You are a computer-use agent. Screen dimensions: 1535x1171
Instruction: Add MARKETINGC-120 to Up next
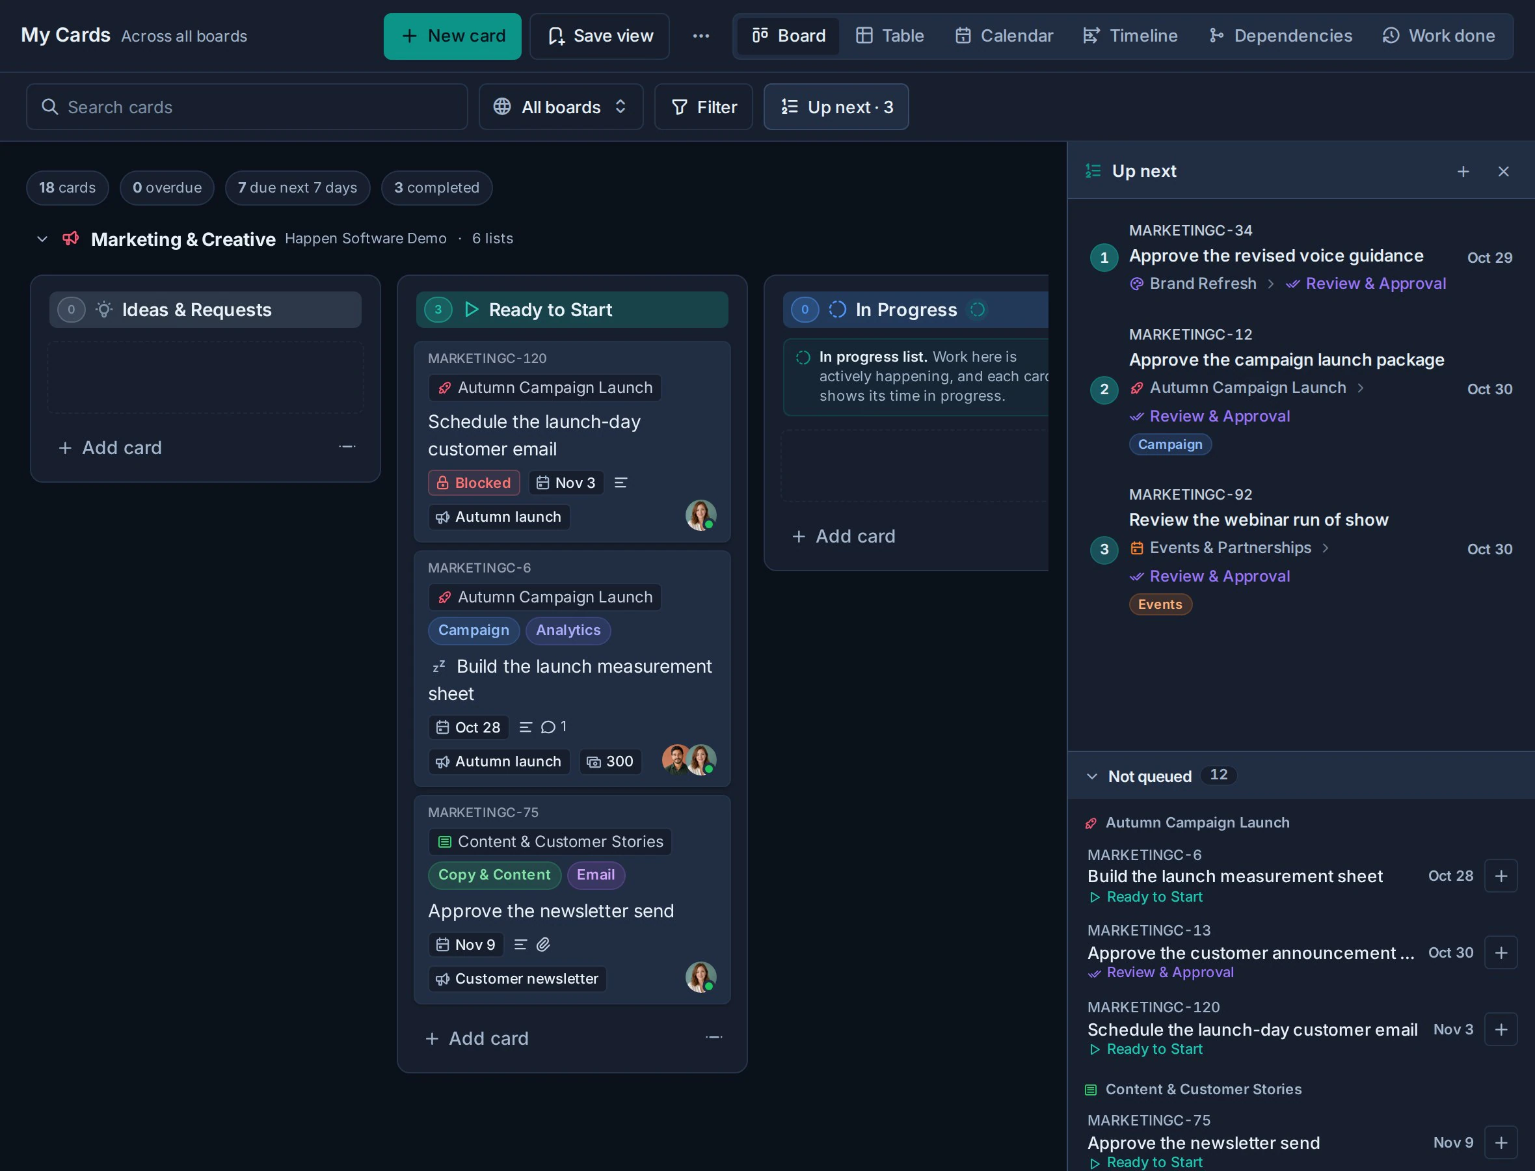click(x=1501, y=1029)
